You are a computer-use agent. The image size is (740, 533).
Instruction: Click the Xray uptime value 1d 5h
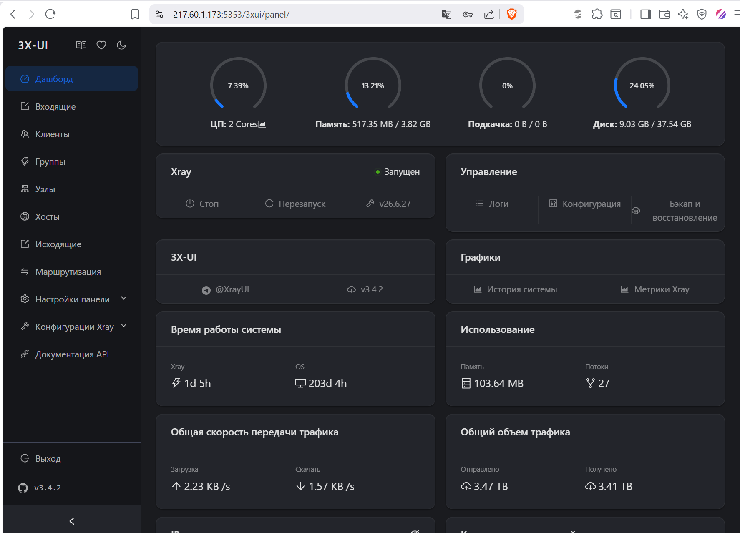pyautogui.click(x=191, y=383)
